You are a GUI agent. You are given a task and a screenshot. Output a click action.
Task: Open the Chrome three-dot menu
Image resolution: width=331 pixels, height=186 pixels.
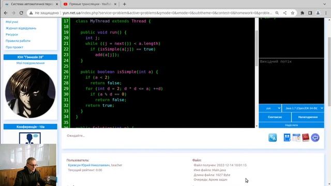[326, 13]
